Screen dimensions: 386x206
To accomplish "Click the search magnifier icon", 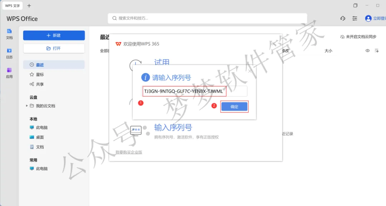I will 114,18.
